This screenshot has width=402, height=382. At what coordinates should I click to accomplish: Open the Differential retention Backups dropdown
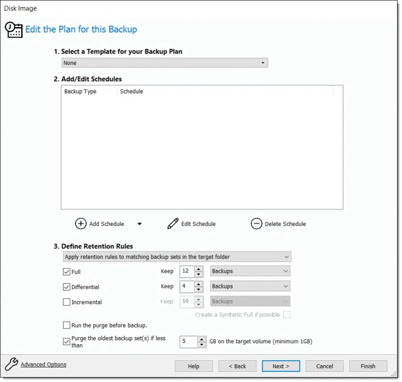250,286
